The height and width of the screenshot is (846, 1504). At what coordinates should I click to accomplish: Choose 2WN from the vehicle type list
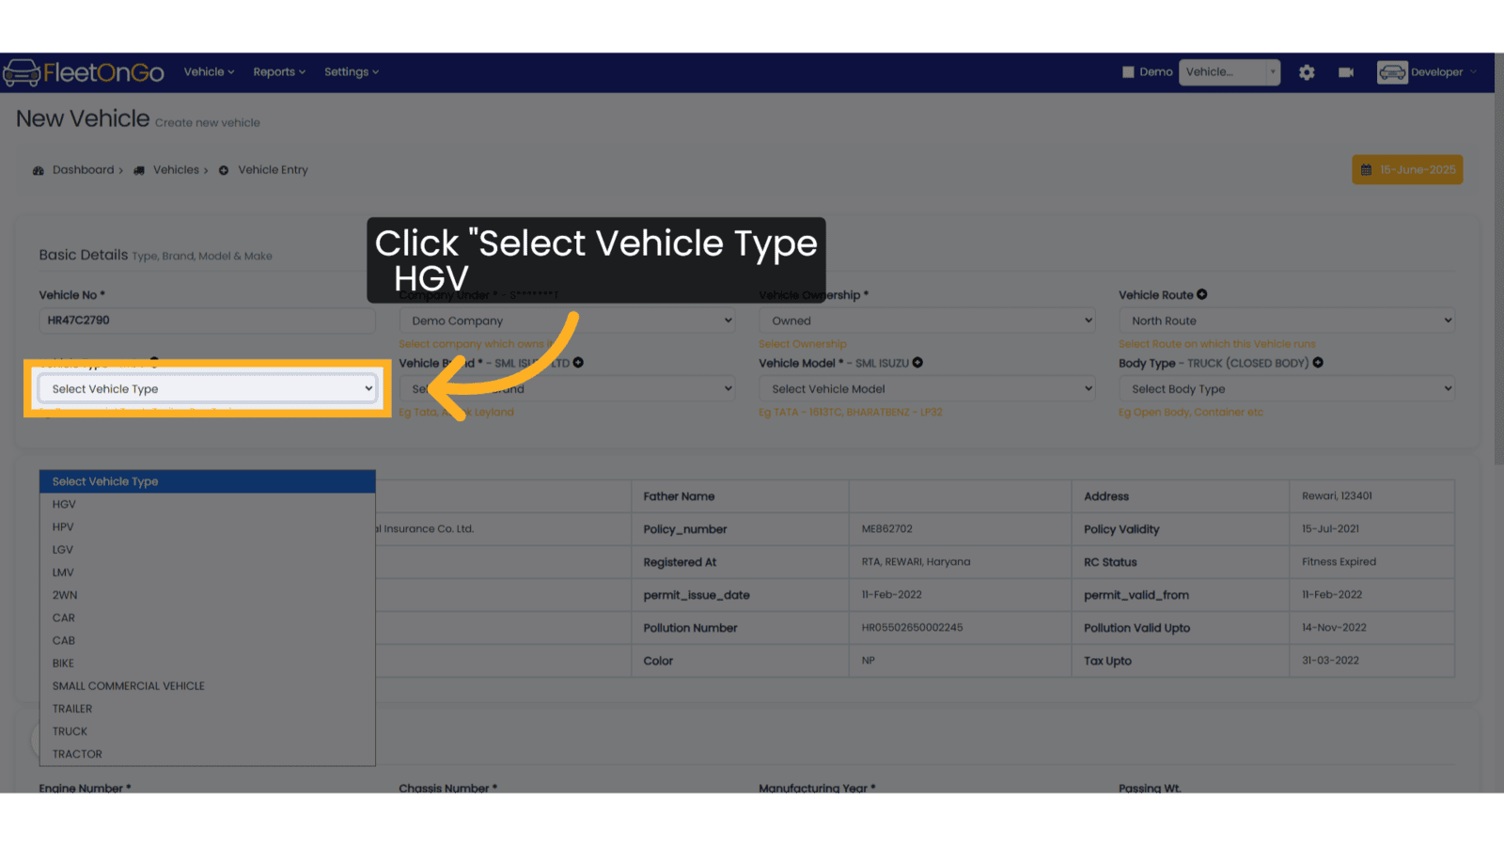click(x=207, y=595)
